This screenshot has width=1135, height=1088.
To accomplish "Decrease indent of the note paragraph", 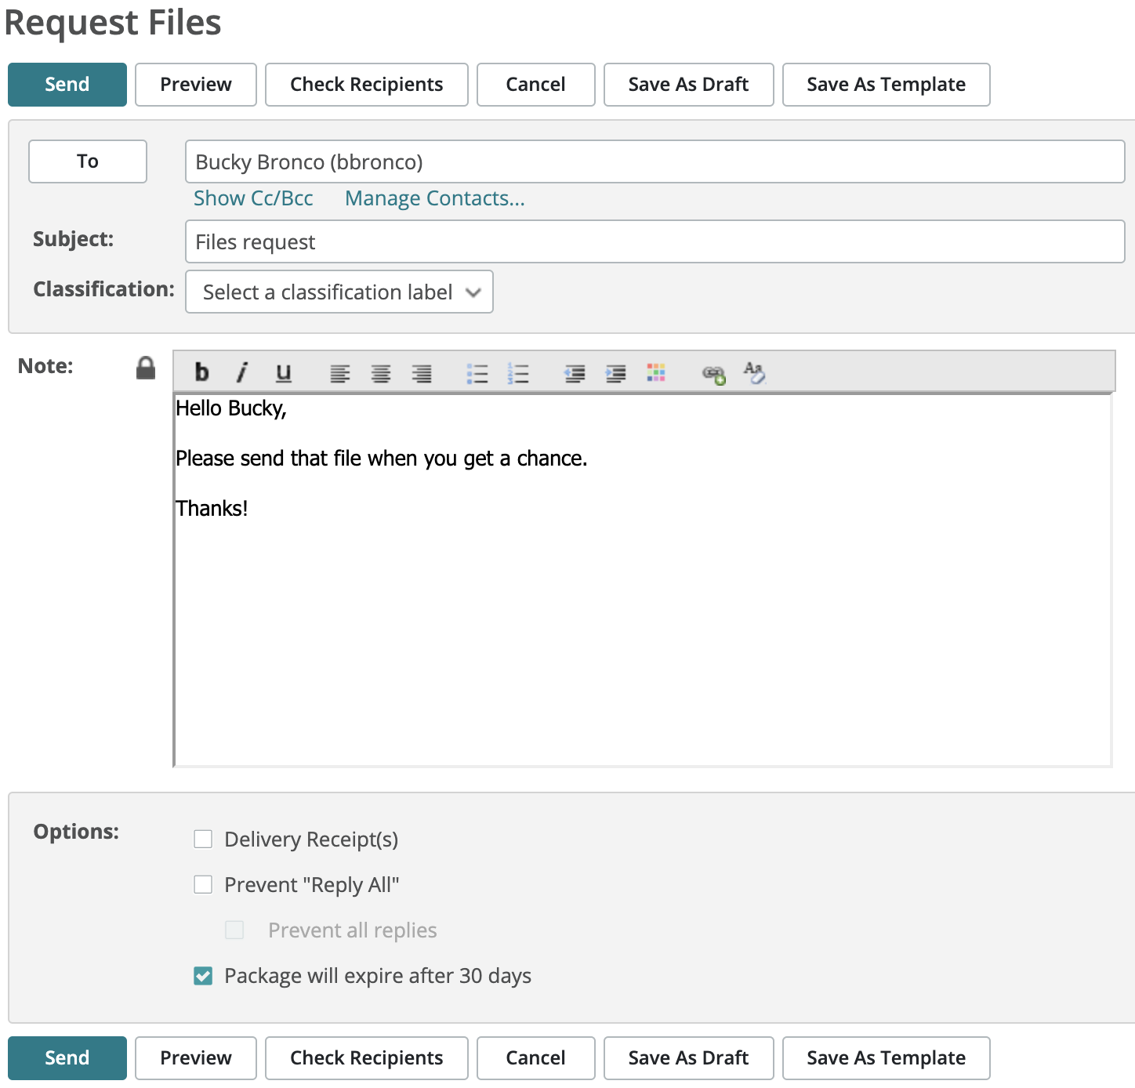I will tap(575, 374).
